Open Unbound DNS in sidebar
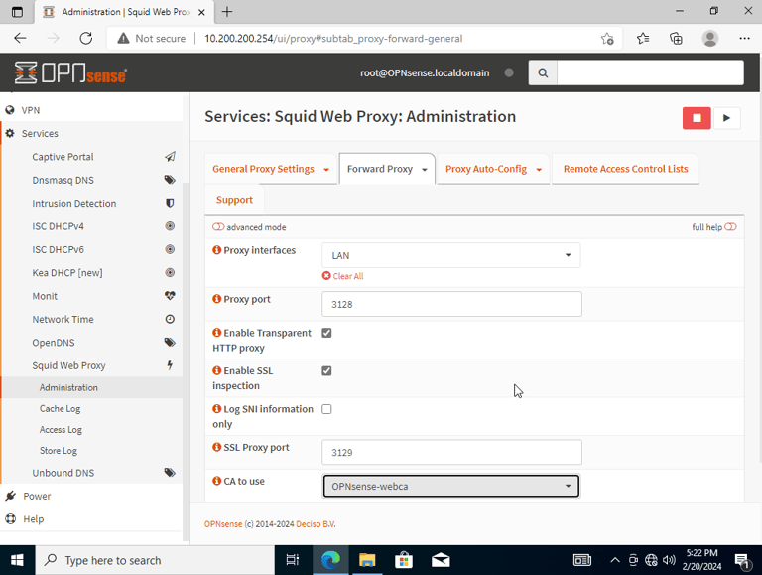The height and width of the screenshot is (575, 762). pos(63,473)
